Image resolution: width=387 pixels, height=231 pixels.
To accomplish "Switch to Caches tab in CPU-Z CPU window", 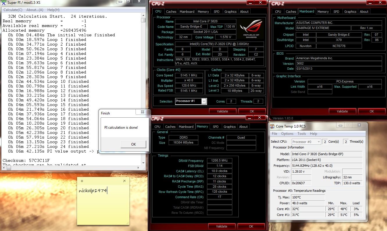I will pyautogui.click(x=171, y=12).
